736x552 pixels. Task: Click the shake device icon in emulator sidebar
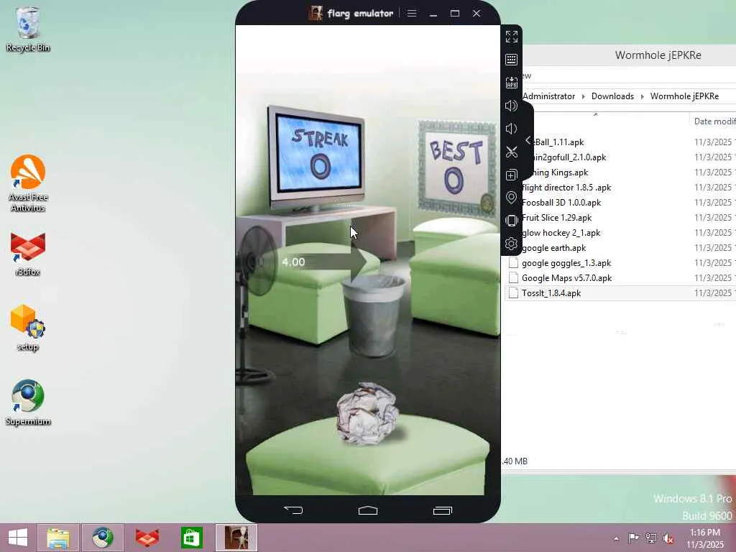[x=512, y=221]
